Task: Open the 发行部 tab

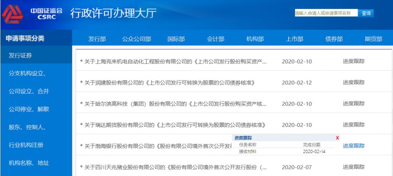Action: coord(97,39)
